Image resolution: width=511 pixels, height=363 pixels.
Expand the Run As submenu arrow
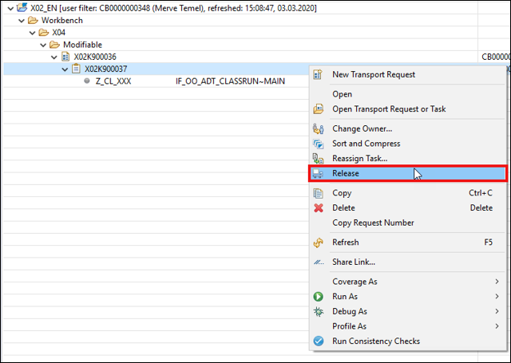click(x=497, y=296)
